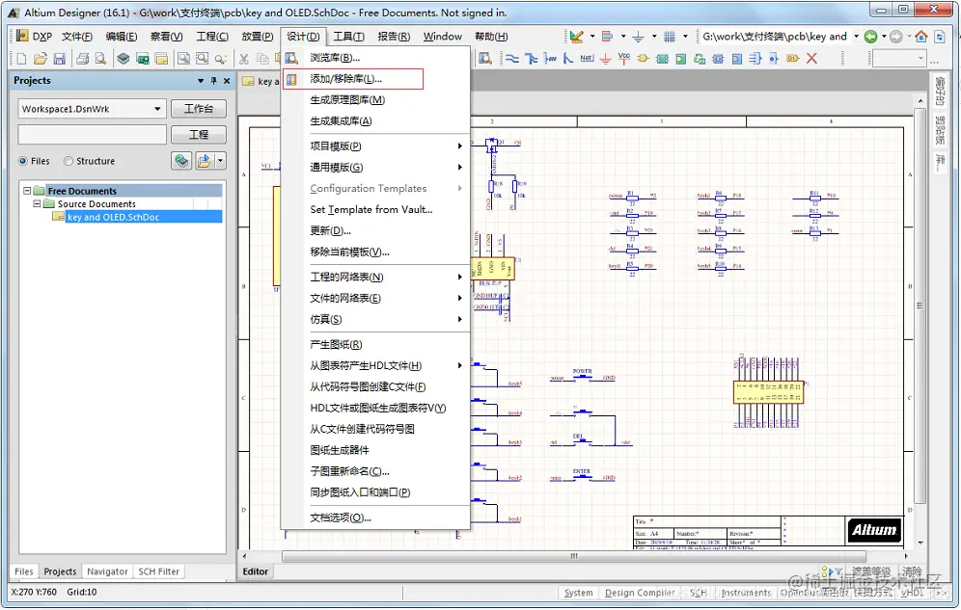Click the Place Wire tool icon
Screen dimensions: 961x610
tap(512, 59)
